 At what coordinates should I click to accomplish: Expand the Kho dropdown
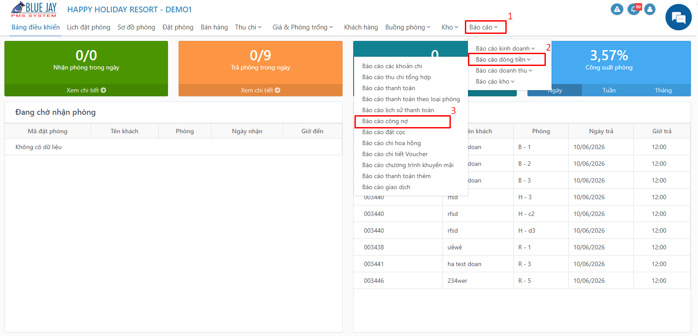(x=450, y=27)
